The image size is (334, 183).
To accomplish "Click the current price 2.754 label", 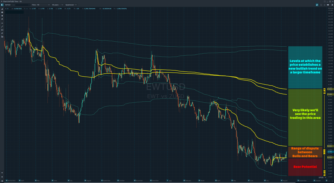I will [x=330, y=152].
